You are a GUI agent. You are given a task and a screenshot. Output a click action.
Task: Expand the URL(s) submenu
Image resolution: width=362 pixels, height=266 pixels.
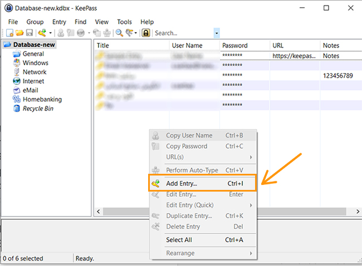coord(203,157)
